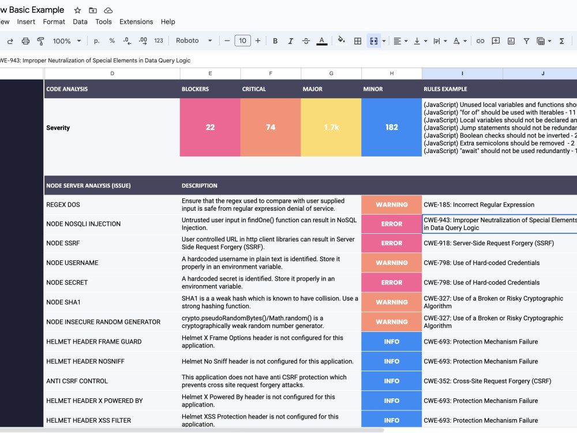Increase font size with plus
Image resolution: width=577 pixels, height=433 pixels.
(x=258, y=41)
